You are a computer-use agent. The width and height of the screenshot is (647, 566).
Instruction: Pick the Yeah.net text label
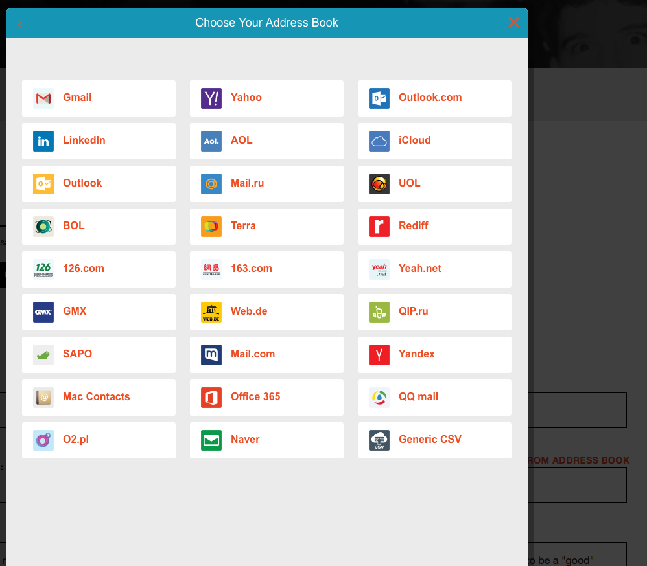pyautogui.click(x=419, y=269)
